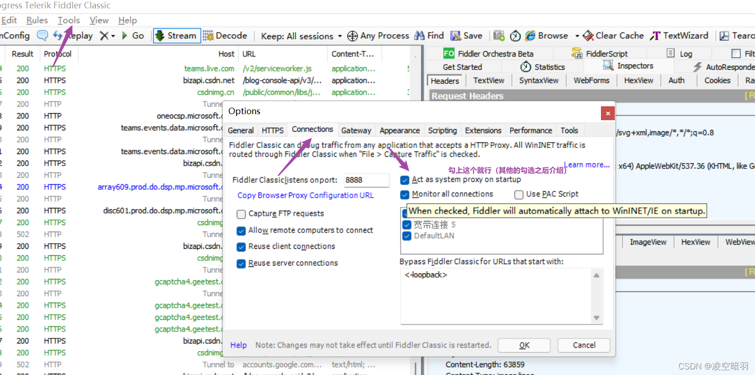Click the Browse Internet Explorer icon
755x375 pixels.
click(530, 36)
